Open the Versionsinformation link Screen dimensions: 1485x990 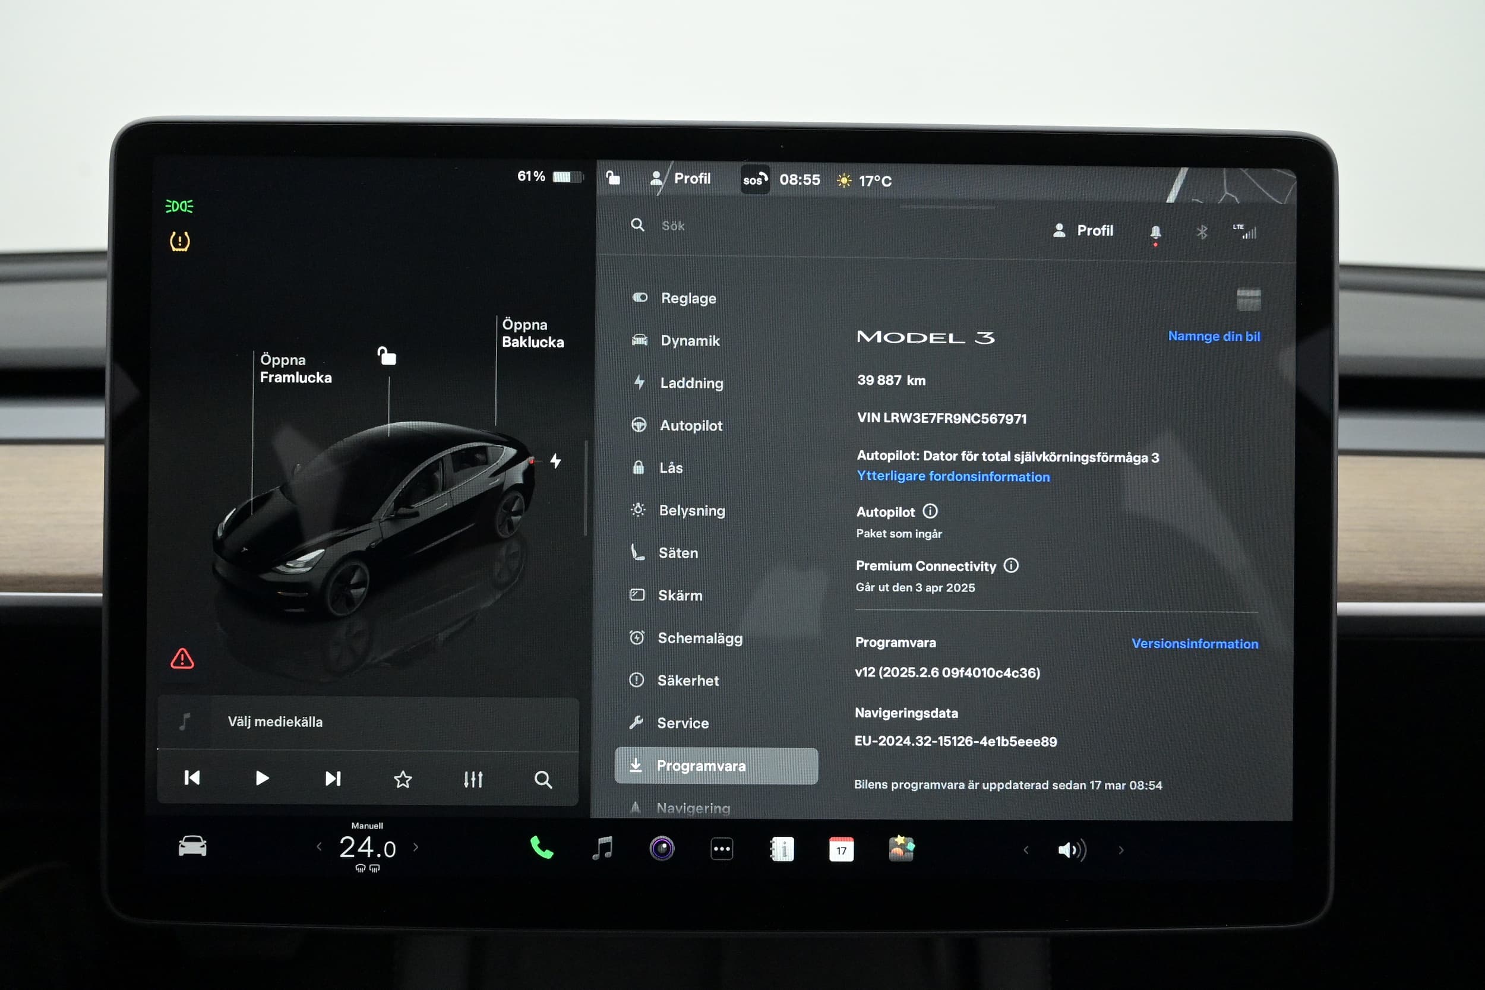1195,644
